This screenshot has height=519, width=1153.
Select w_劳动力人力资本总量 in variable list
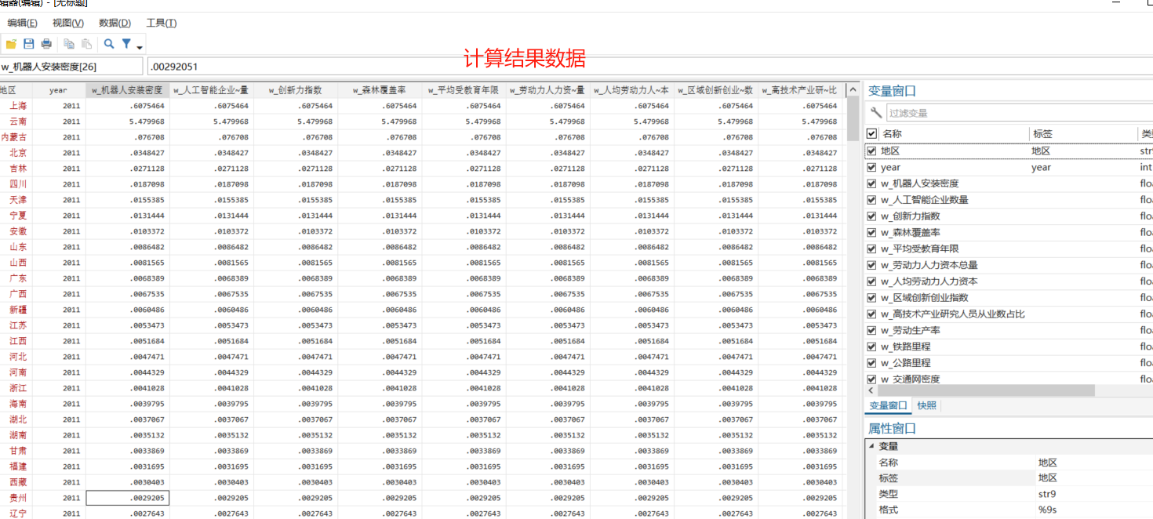click(929, 265)
